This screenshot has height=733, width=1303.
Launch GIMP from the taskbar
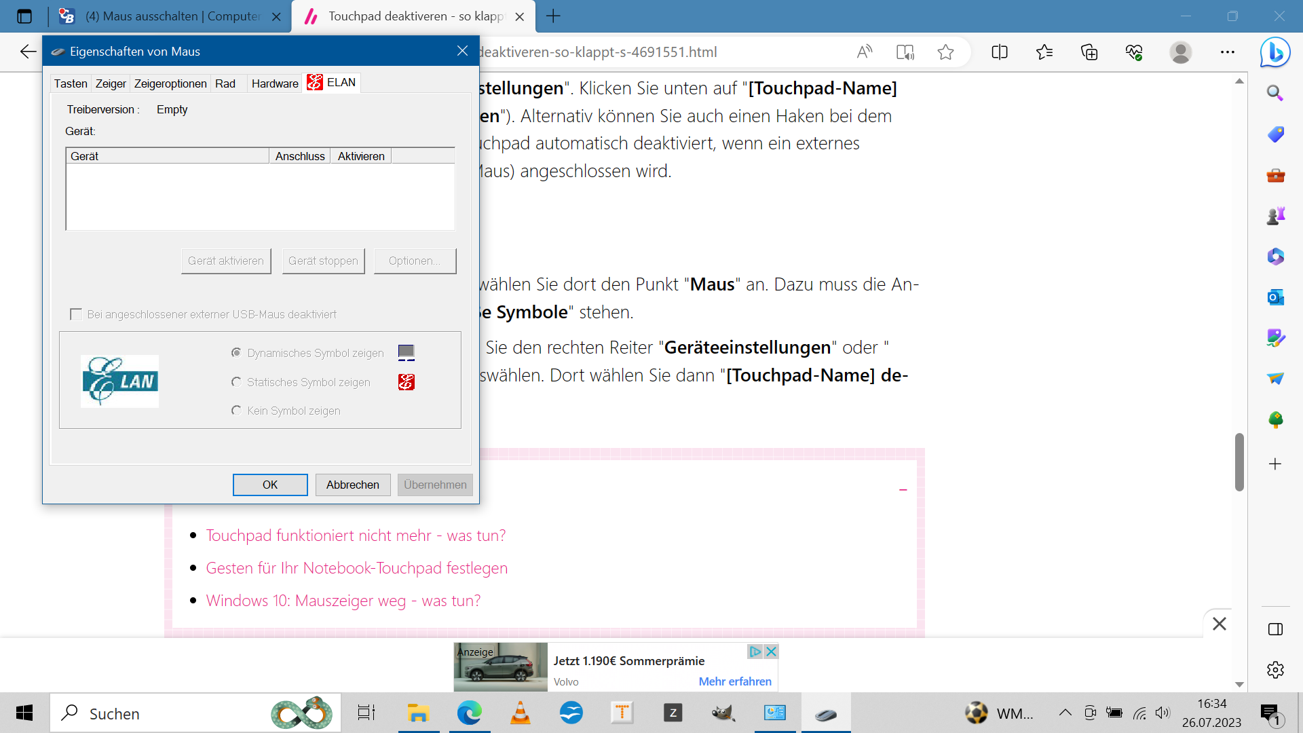coord(723,713)
